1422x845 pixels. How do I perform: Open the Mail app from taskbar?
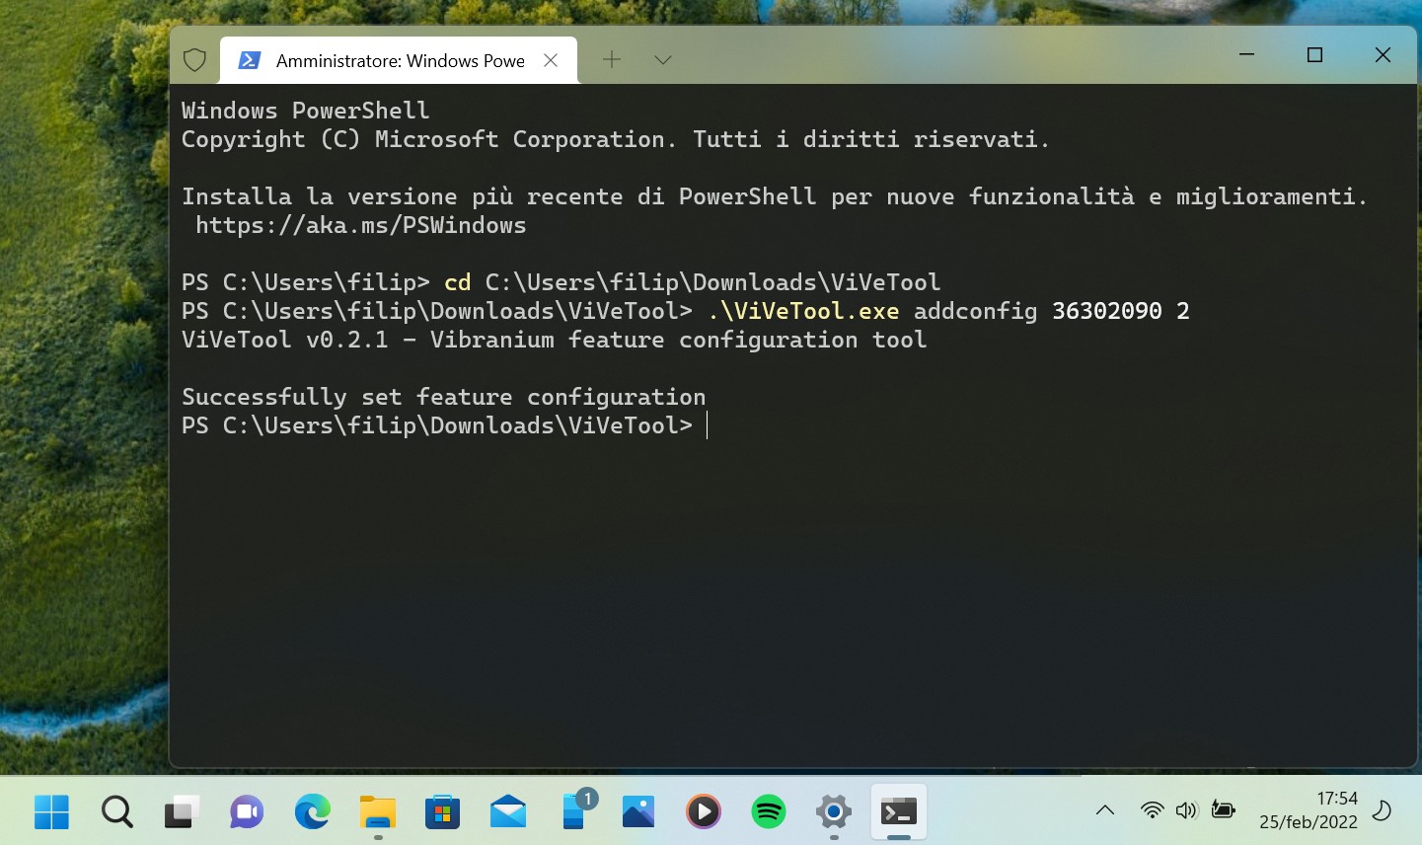coord(507,811)
